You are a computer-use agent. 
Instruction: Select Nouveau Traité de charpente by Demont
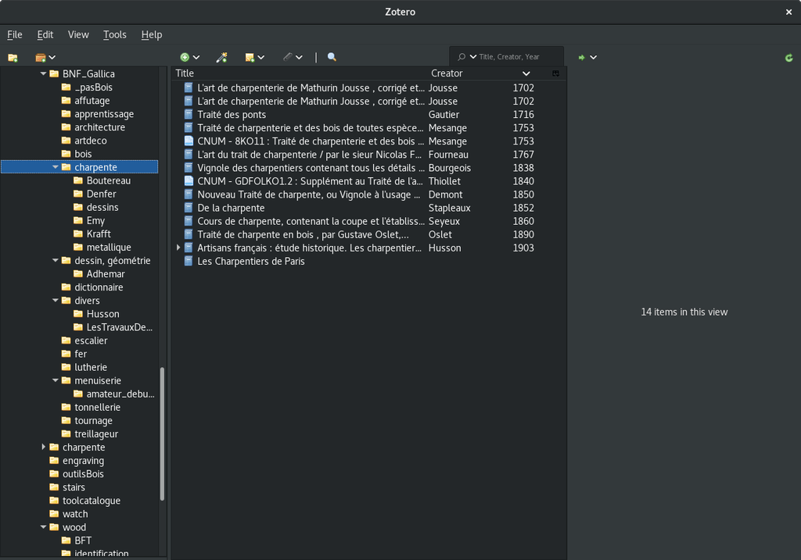368,194
